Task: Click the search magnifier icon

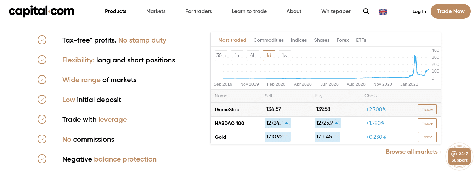Action: click(x=366, y=11)
